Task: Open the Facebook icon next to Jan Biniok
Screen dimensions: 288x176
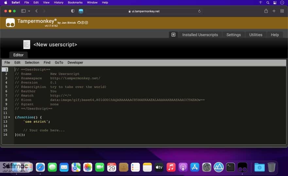Action: point(83,22)
